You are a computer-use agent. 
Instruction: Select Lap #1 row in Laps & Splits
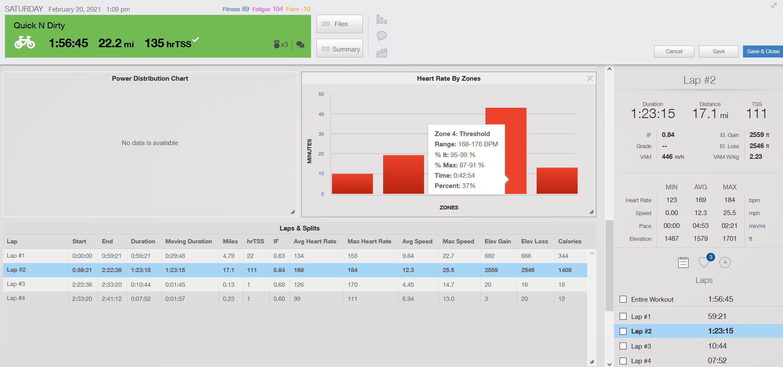click(295, 256)
